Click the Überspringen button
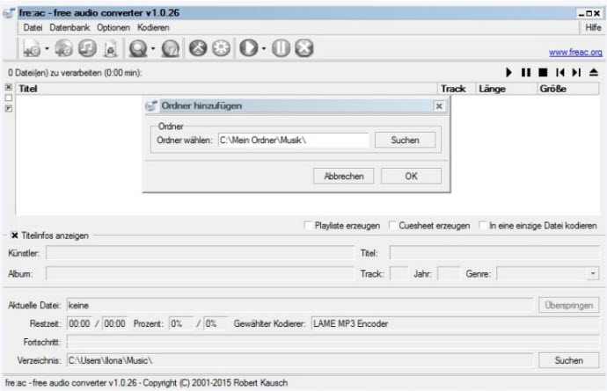Screen dimensions: 607x391 [568, 305]
